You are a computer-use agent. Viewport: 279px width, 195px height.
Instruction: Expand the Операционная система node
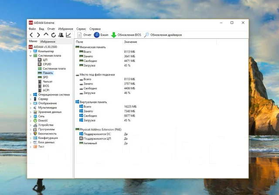point(31,95)
